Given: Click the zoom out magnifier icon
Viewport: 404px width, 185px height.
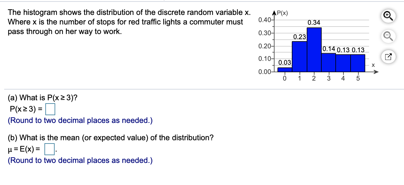Looking at the screenshot, I should click(x=388, y=36).
